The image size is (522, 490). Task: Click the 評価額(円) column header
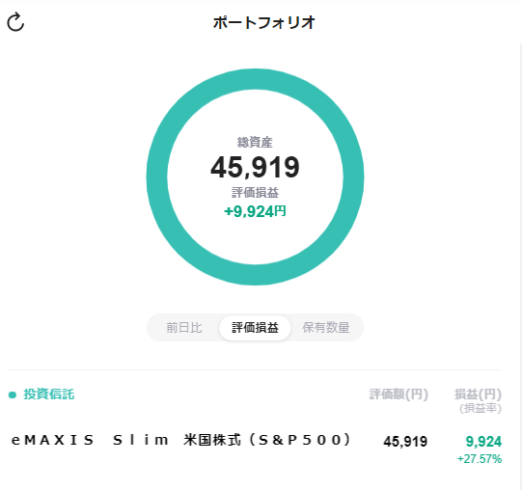[x=398, y=395]
